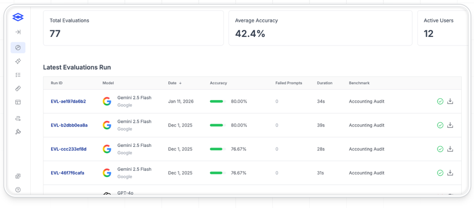Open run EVL-b2dbb0ea8a
The image size is (474, 208).
click(69, 125)
